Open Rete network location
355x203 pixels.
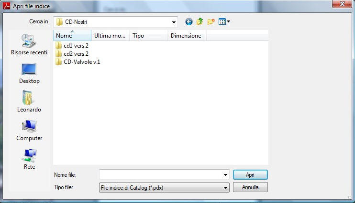point(29,159)
